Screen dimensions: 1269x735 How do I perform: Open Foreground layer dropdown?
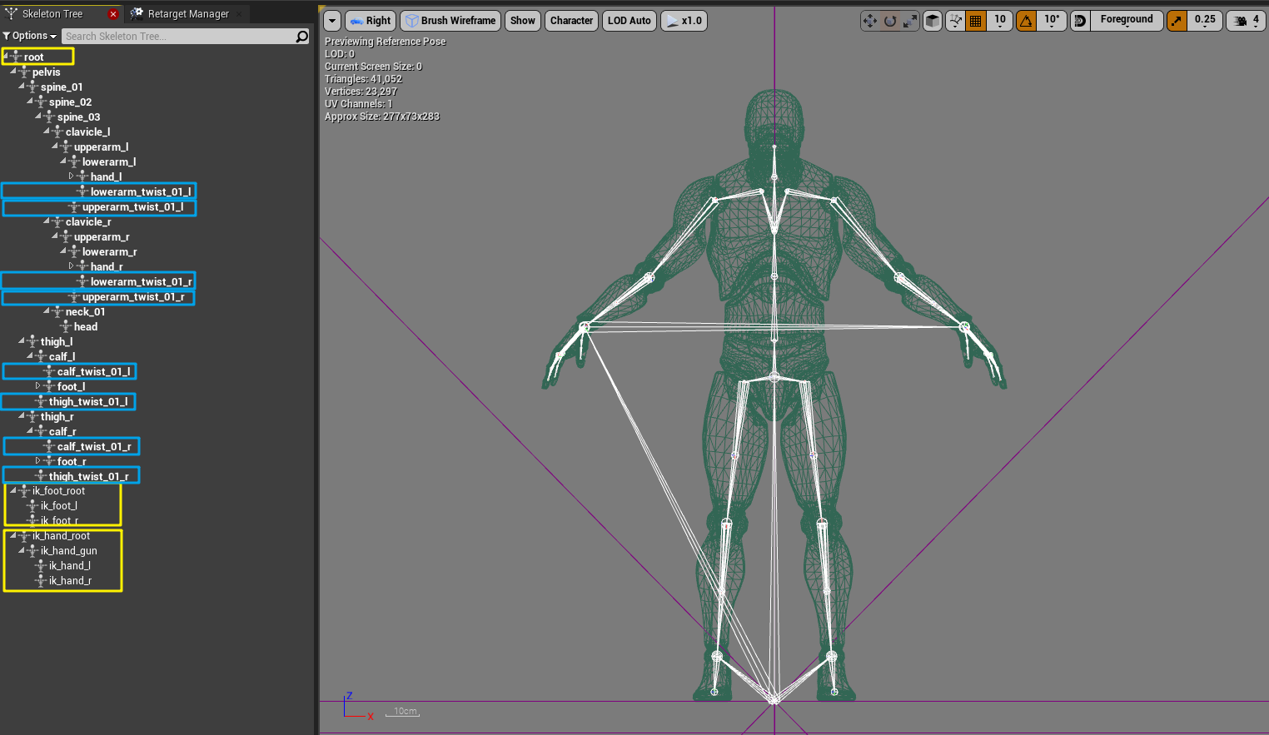pyautogui.click(x=1127, y=21)
